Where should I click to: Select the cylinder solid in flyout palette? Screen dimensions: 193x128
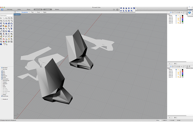click(x=134, y=8)
